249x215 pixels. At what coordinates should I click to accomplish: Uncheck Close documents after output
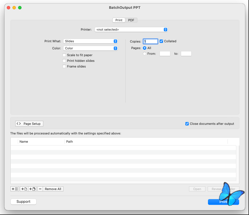[187, 124]
